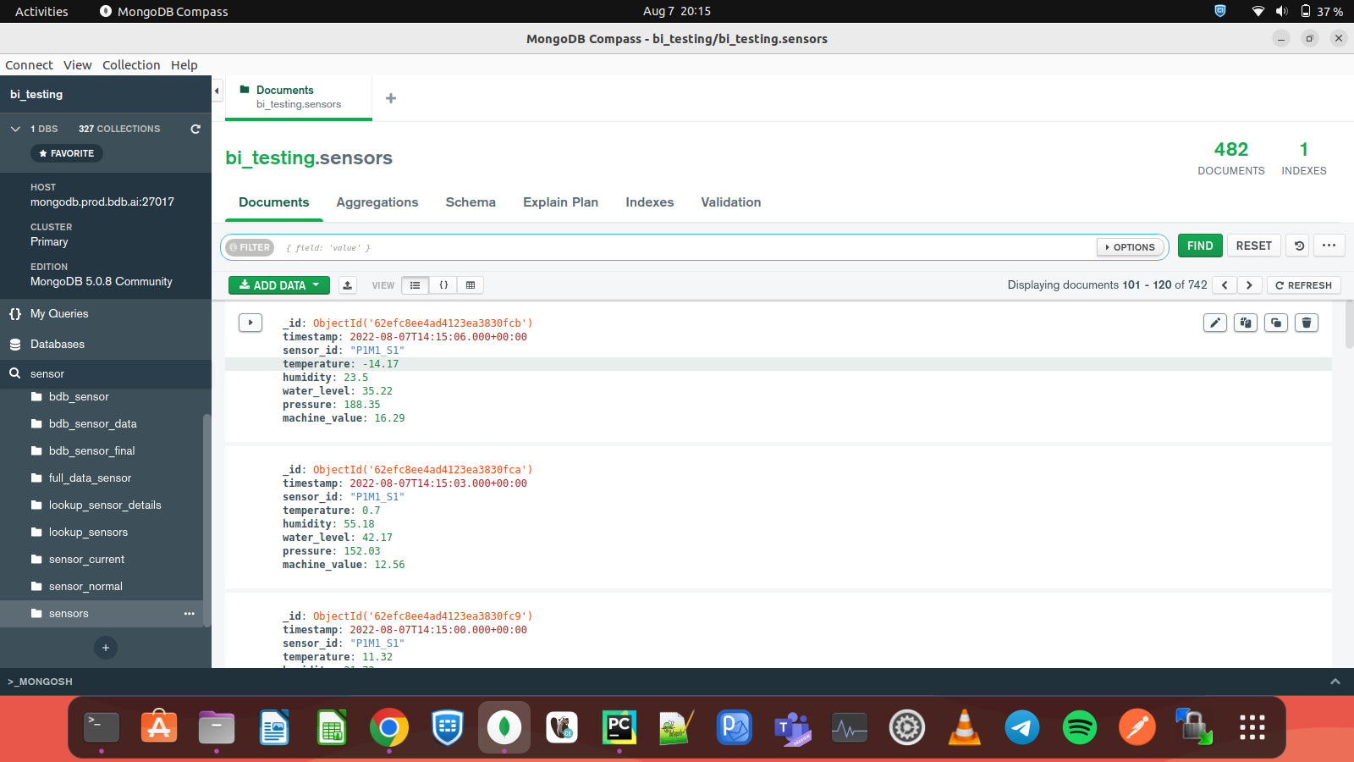Image resolution: width=1354 pixels, height=762 pixels.
Task: Open My Queries in sidebar
Action: pos(59,313)
